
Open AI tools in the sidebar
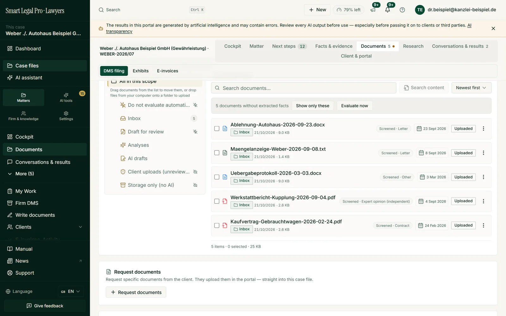click(66, 97)
